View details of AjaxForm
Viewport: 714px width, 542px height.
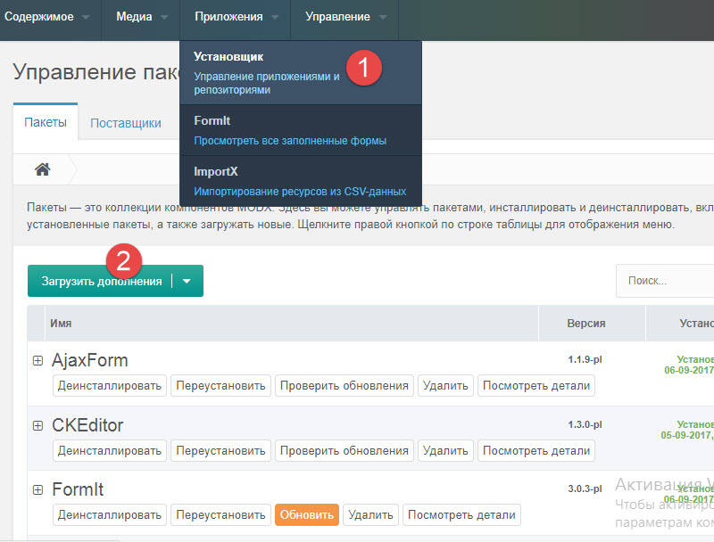click(536, 386)
